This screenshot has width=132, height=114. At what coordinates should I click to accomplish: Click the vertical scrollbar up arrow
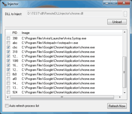125,32
